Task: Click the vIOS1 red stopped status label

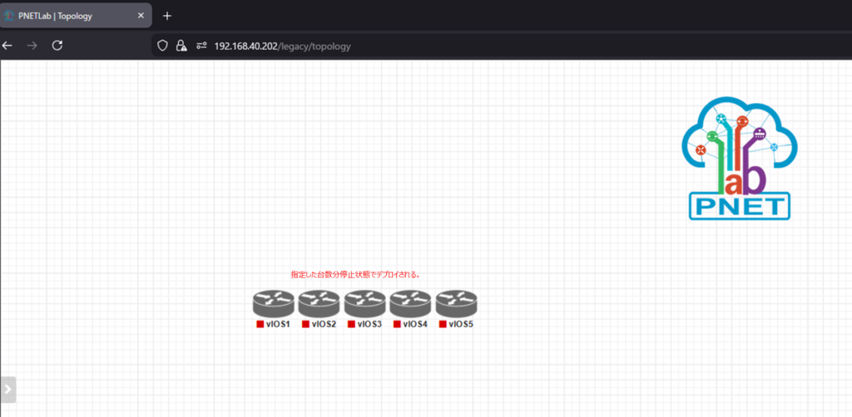Action: (x=260, y=324)
